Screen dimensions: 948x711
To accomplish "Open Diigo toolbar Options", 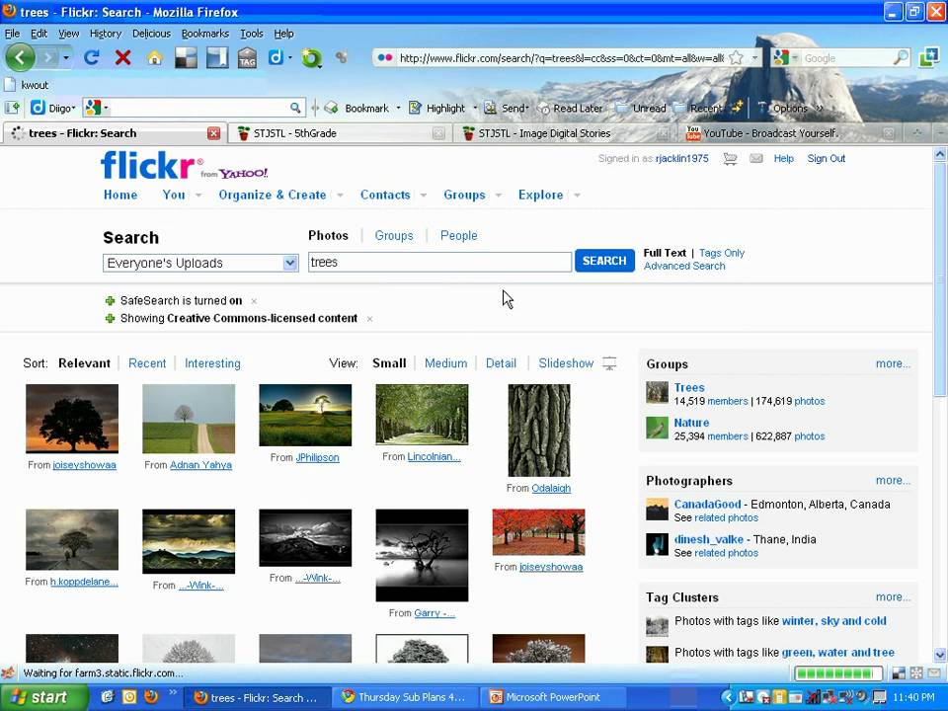I will [x=782, y=109].
